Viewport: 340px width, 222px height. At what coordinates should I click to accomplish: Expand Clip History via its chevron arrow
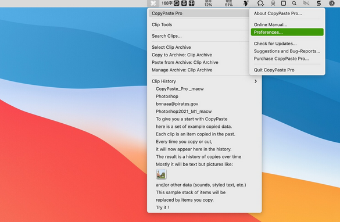tap(256, 81)
